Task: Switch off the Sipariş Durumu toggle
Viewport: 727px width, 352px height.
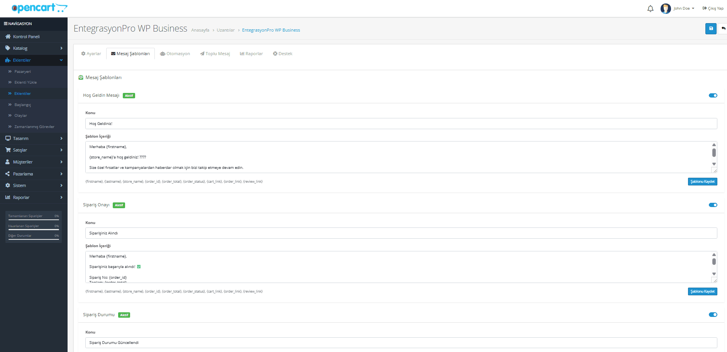Action: tap(713, 315)
